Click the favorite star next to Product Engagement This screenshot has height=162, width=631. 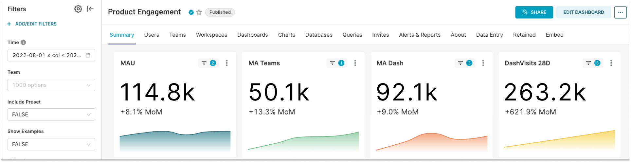click(x=199, y=12)
